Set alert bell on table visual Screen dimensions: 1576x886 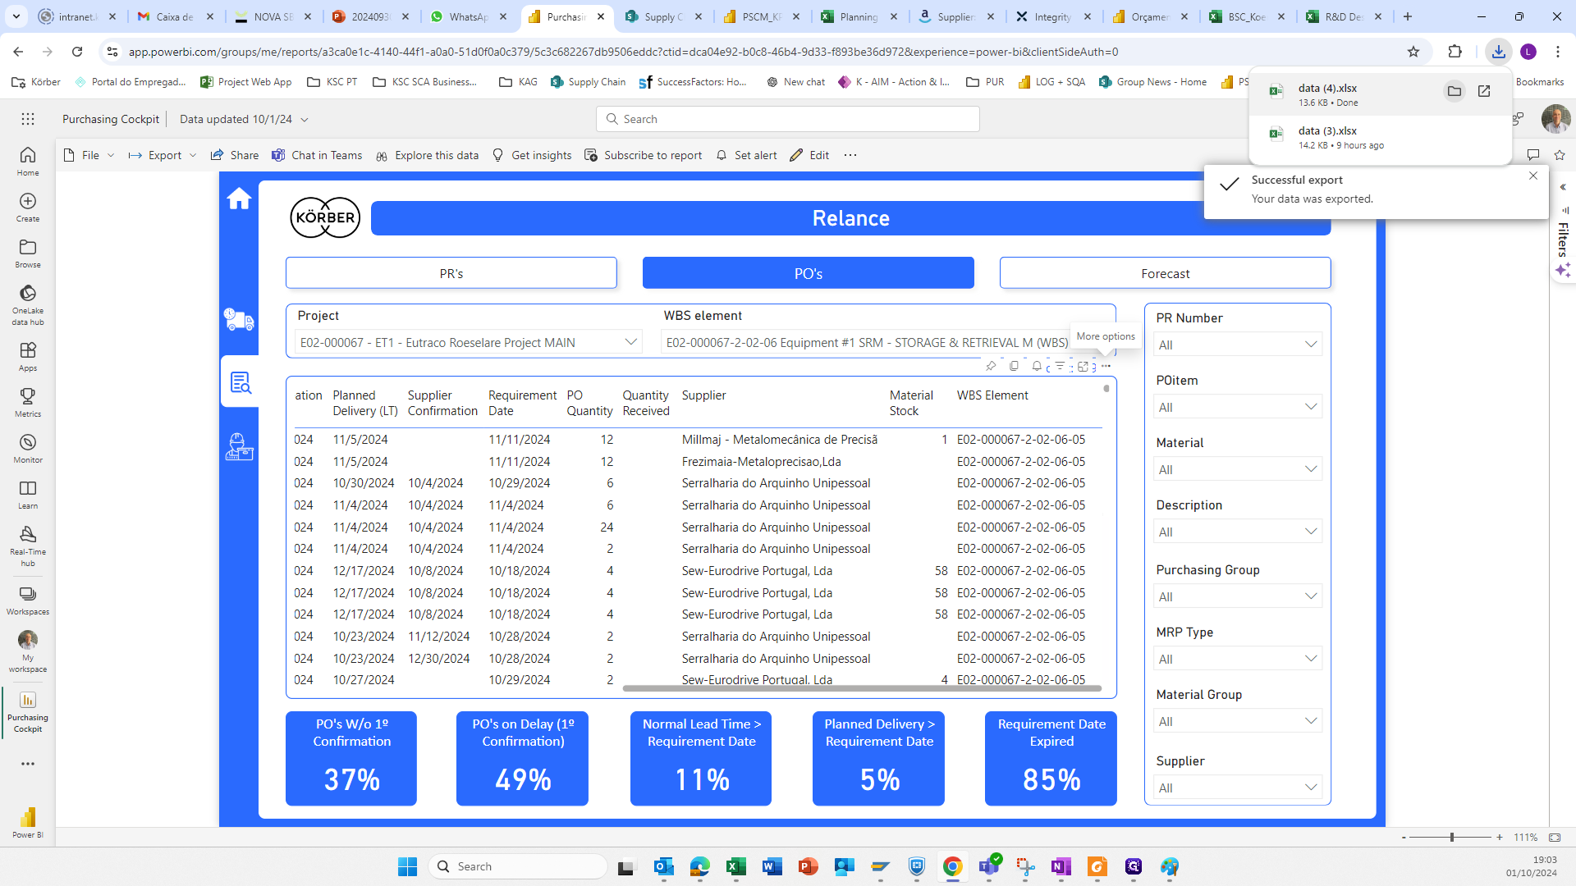[1037, 366]
